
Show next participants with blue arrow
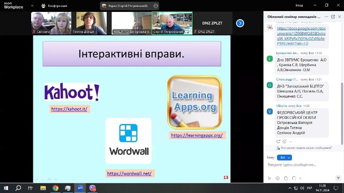(x=240, y=23)
